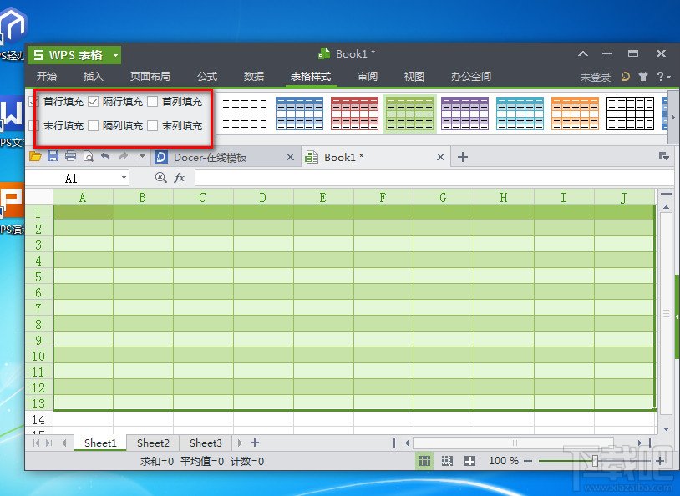Screen dimensions: 680x496
Task: Click the 100 % zoom level text
Action: point(504,460)
